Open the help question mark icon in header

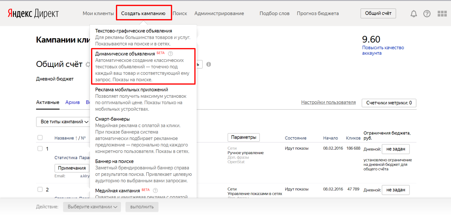[427, 14]
